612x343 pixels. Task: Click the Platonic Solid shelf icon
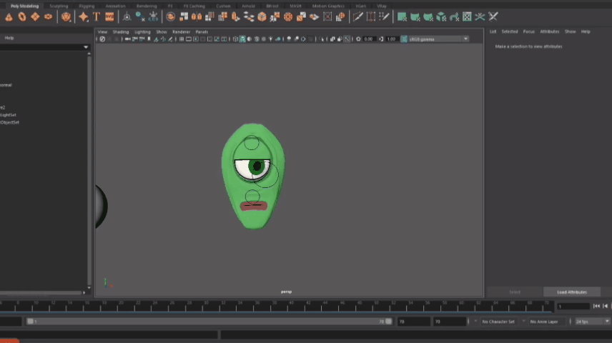click(66, 16)
